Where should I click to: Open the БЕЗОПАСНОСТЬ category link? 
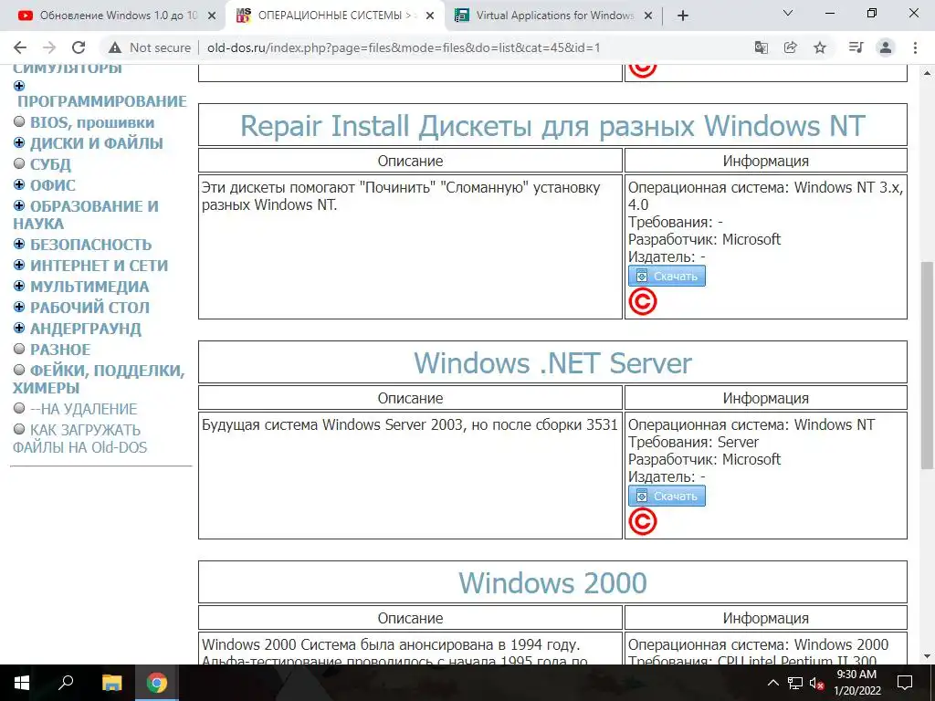[x=91, y=245]
